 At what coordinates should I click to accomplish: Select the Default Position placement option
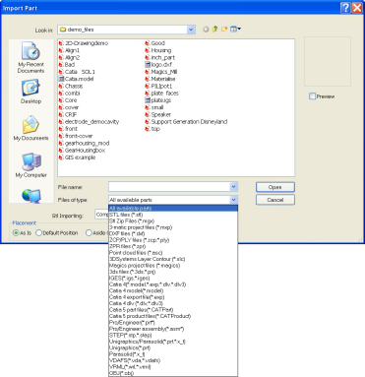[x=38, y=232]
